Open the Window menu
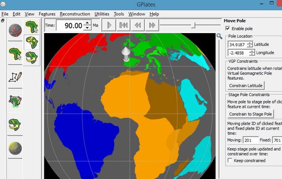 (x=137, y=14)
